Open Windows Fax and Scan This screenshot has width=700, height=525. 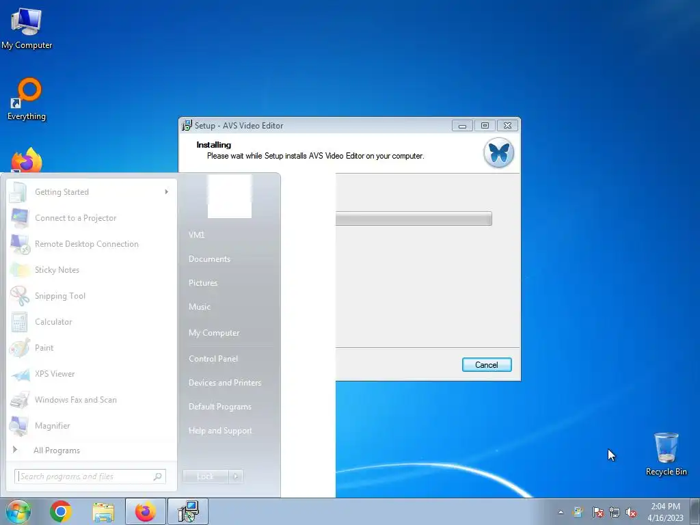pos(92,399)
